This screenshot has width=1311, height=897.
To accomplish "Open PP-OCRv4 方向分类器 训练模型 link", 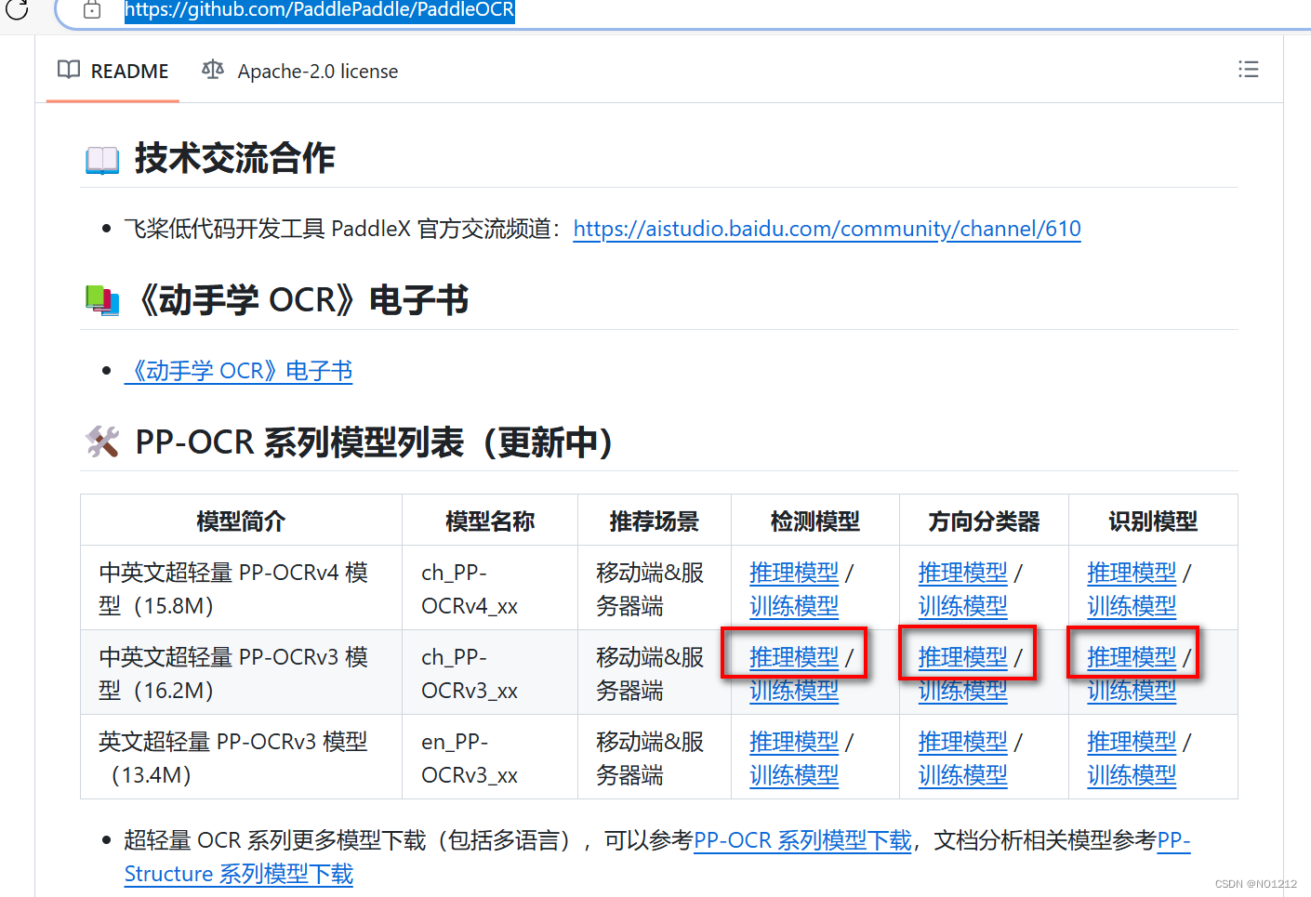I will pyautogui.click(x=963, y=606).
